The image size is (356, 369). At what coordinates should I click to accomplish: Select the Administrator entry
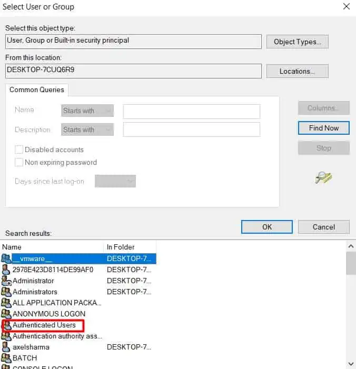point(33,281)
